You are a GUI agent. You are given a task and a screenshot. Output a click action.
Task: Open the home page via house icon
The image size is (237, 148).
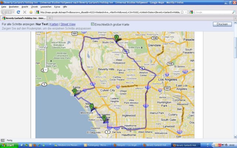tap(31, 12)
